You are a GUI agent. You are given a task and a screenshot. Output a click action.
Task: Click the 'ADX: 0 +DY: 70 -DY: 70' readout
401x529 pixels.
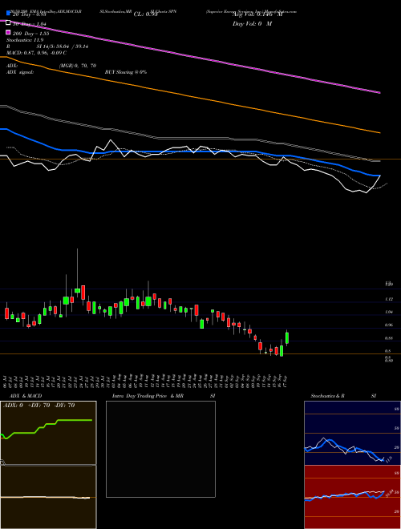tap(38, 406)
